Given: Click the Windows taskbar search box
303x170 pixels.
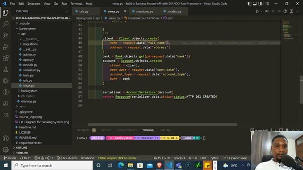Looking at the screenshot, I should tap(52, 165).
